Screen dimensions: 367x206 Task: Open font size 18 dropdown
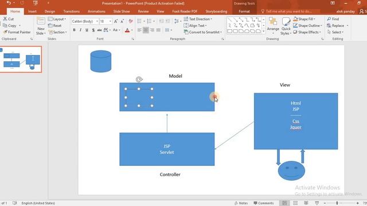pyautogui.click(x=110, y=21)
